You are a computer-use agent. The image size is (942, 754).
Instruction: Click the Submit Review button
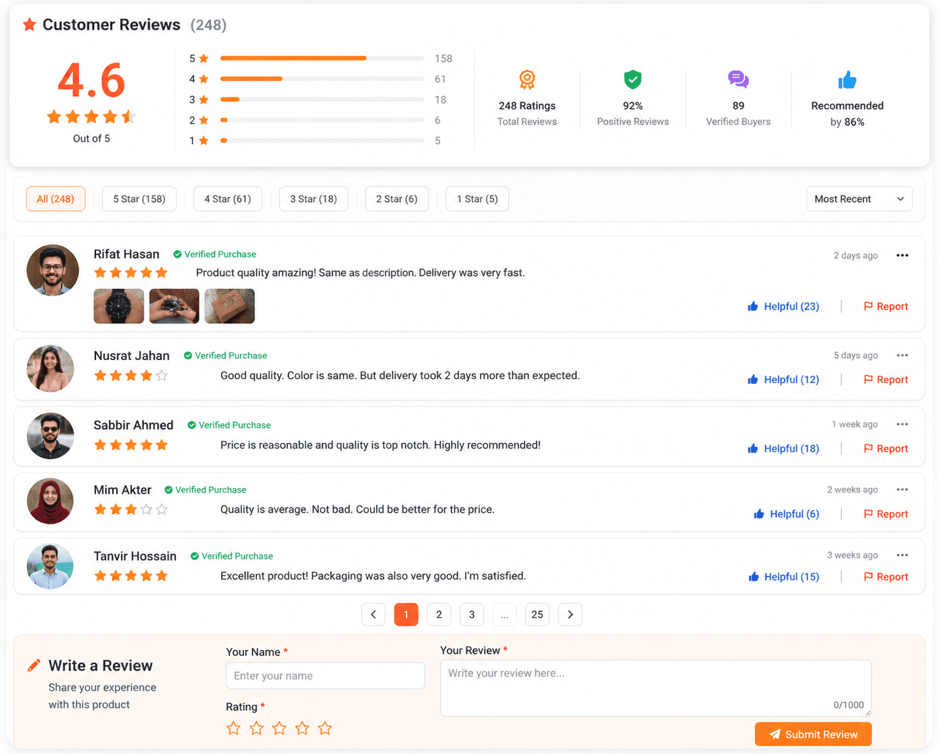813,734
